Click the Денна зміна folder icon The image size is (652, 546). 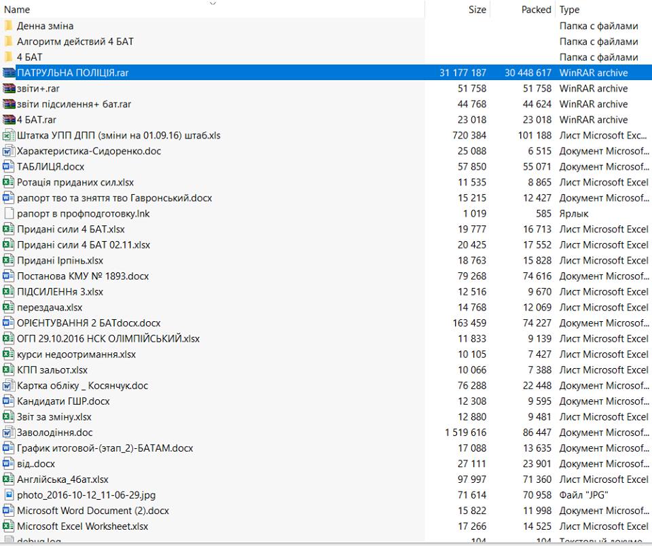click(x=9, y=26)
